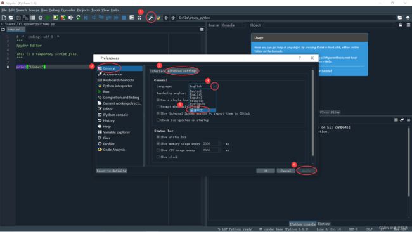Run the selection or current line

(x=71, y=18)
